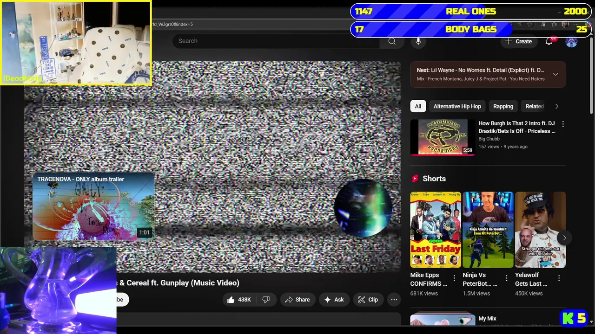The width and height of the screenshot is (595, 334).
Task: Click the scrollbar down arrow
Action: pos(591,321)
